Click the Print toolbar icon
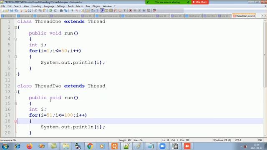The image size is (267, 150). (30, 10)
